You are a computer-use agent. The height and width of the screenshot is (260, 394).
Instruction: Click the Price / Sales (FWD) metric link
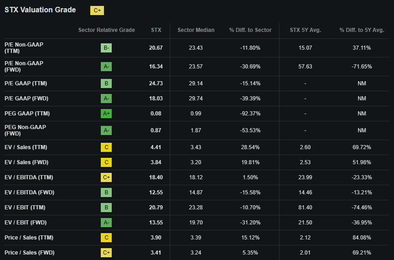29,253
